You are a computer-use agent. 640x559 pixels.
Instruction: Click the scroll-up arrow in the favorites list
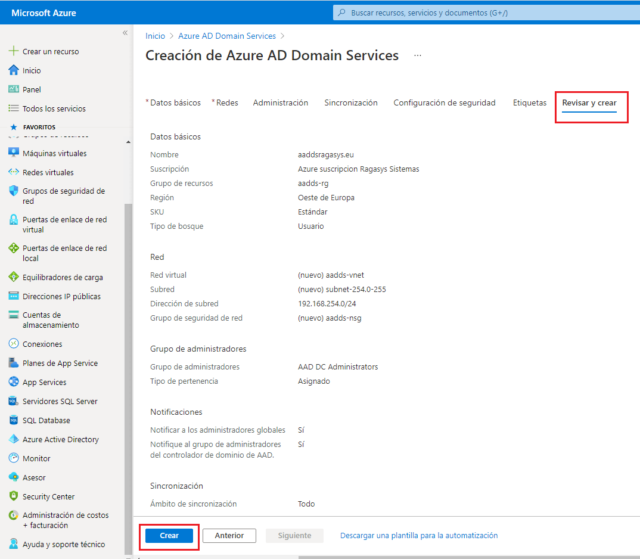(x=128, y=142)
